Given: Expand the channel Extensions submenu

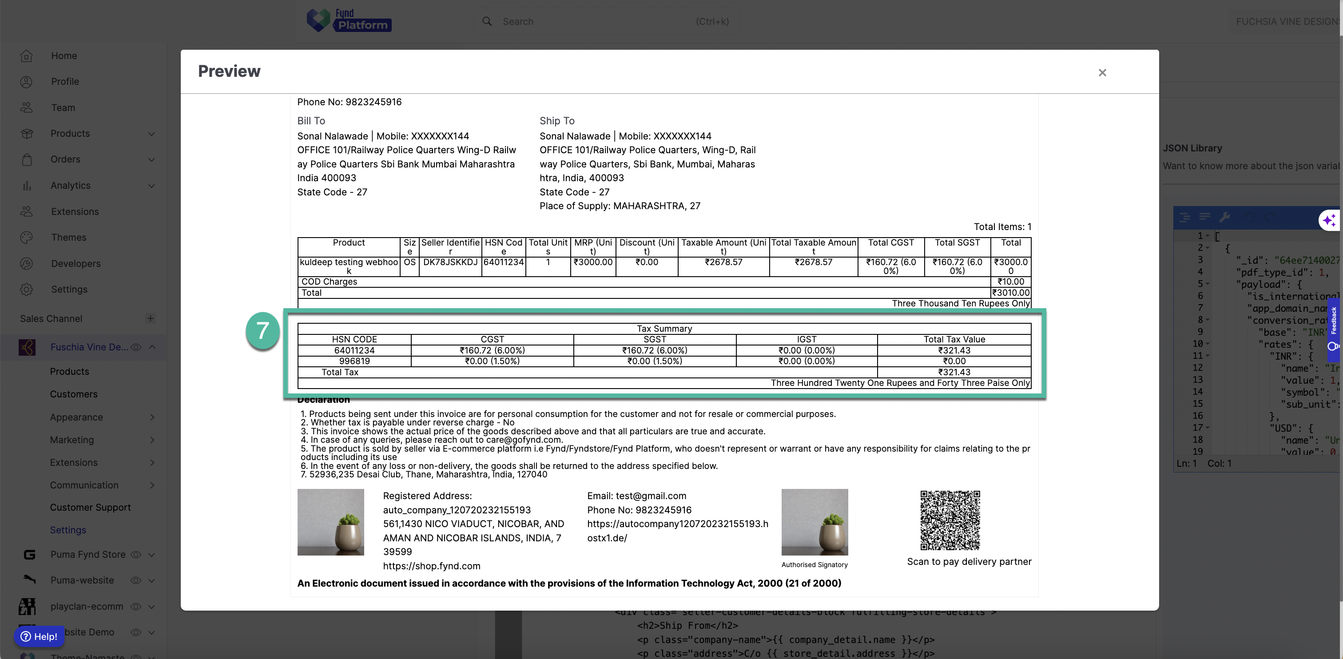Looking at the screenshot, I should click(x=152, y=462).
